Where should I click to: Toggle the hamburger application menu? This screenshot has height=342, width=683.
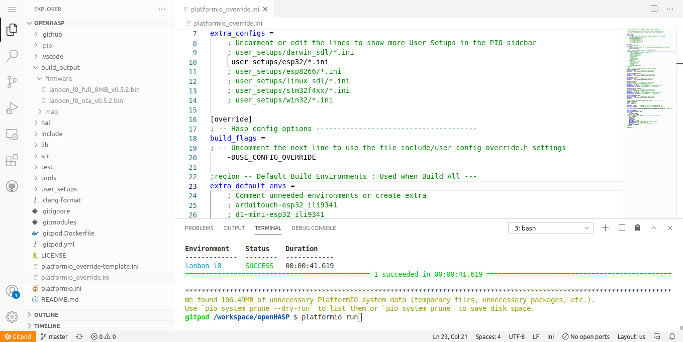tap(12, 9)
